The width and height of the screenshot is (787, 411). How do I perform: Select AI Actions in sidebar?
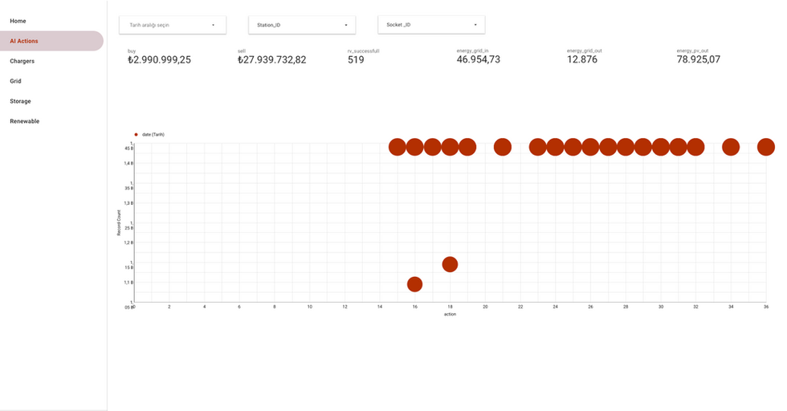51,41
